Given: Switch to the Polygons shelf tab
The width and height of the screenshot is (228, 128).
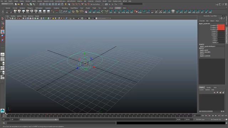Looking at the screenshot, I should click(x=30, y=8).
